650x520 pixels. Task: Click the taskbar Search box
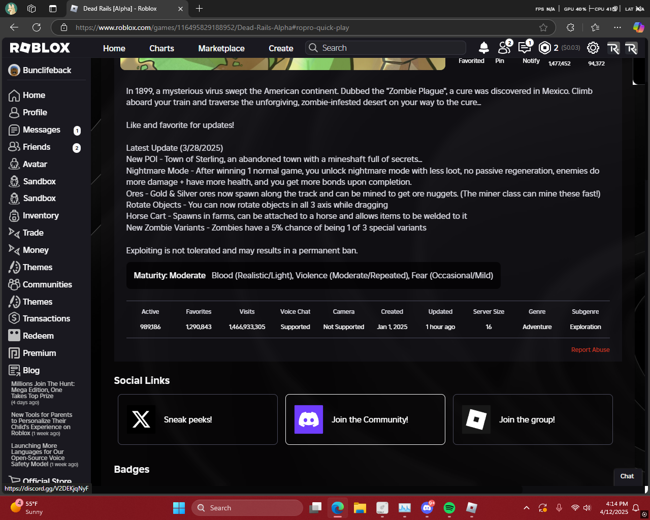247,508
